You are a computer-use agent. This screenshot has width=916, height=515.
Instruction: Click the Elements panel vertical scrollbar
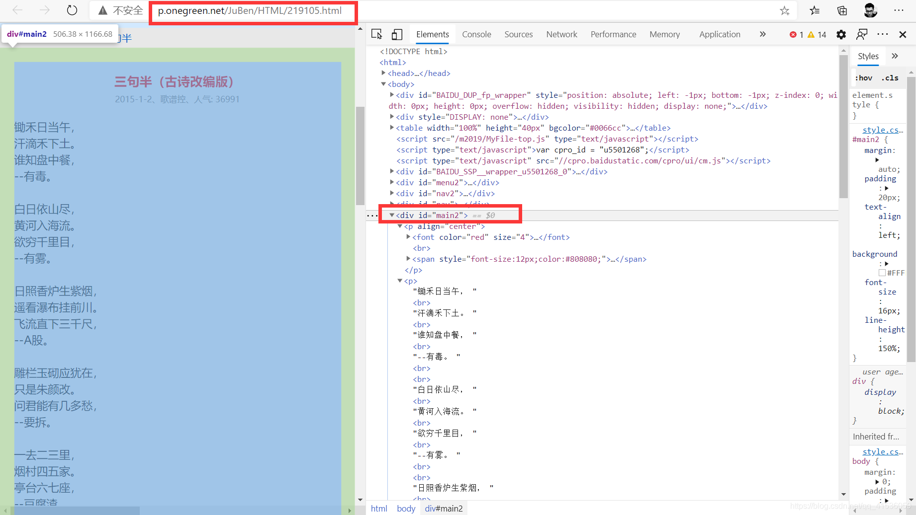pyautogui.click(x=843, y=127)
